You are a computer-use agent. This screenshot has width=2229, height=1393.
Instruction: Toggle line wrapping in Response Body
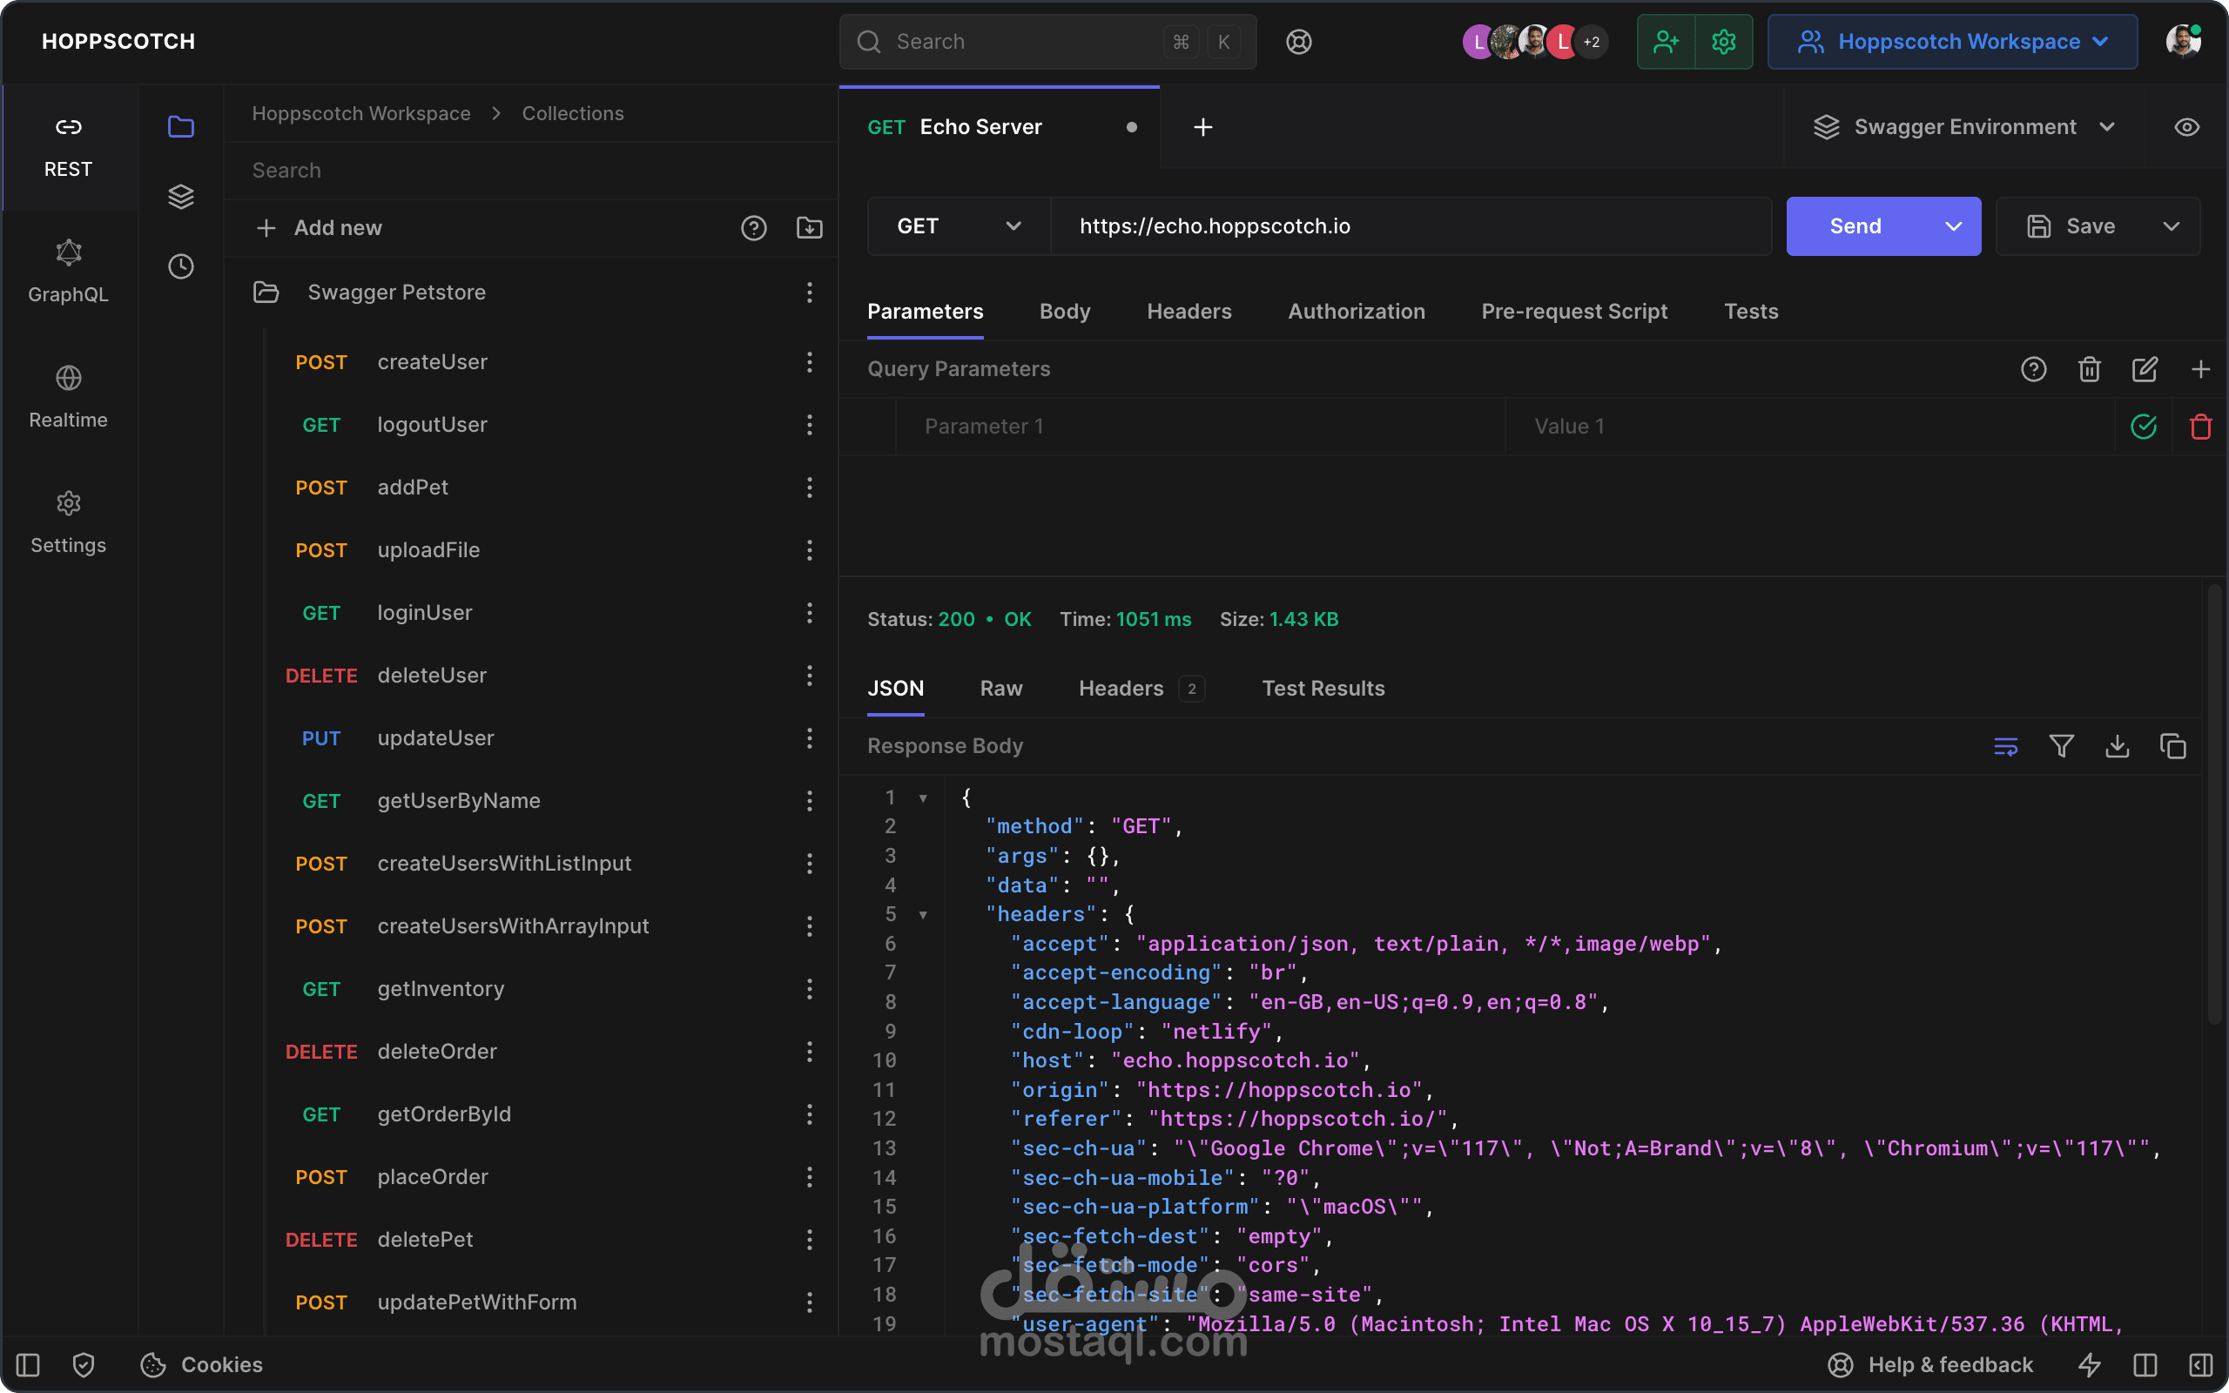(x=2005, y=746)
